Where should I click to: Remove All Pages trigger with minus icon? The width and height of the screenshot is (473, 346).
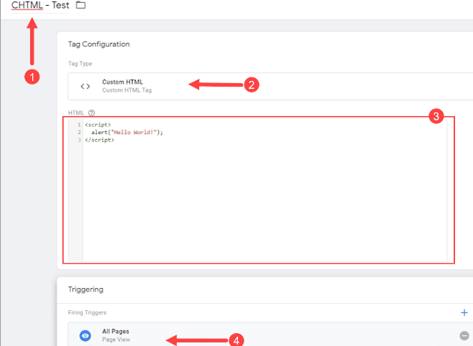[x=464, y=335]
